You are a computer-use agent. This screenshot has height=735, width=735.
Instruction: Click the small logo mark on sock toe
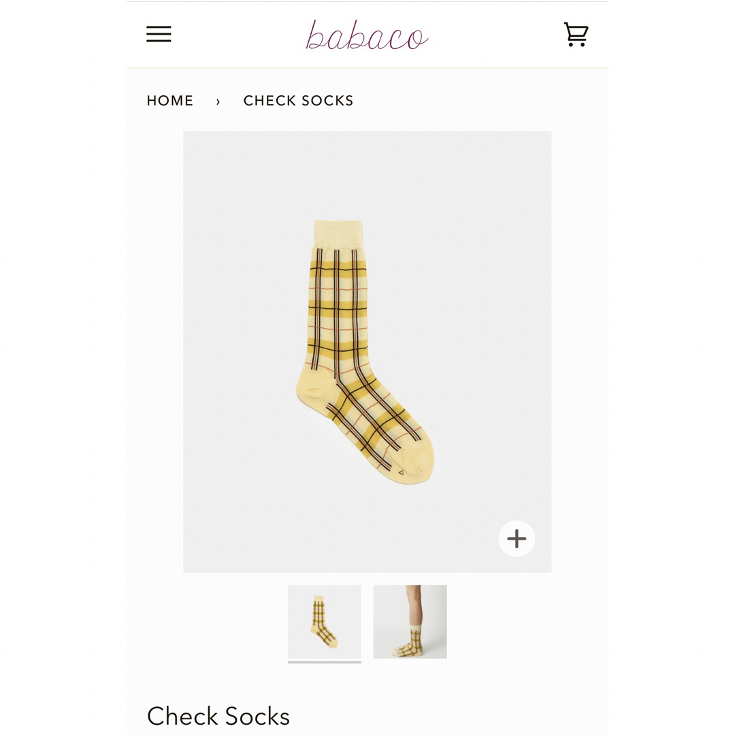pyautogui.click(x=402, y=472)
